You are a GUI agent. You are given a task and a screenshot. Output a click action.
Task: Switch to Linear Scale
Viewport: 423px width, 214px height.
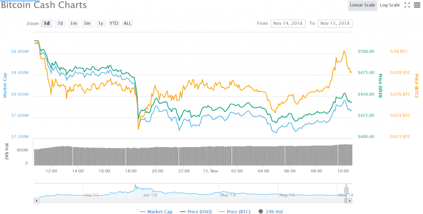tap(362, 5)
